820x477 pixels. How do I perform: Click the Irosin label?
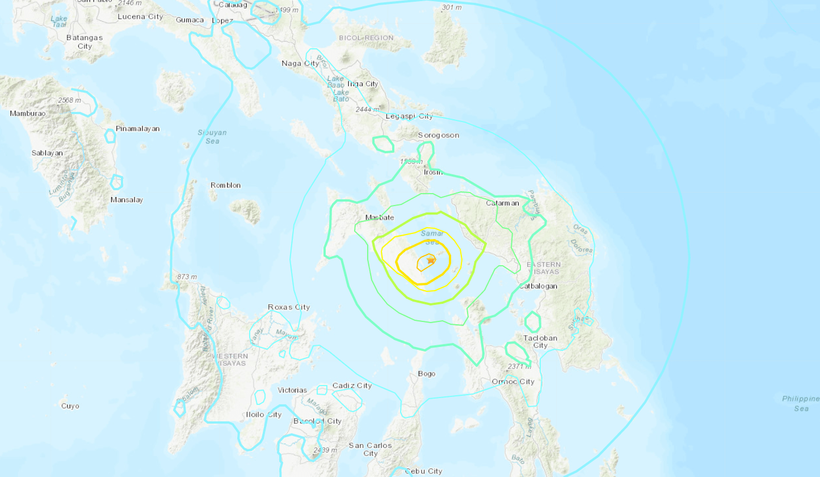432,171
